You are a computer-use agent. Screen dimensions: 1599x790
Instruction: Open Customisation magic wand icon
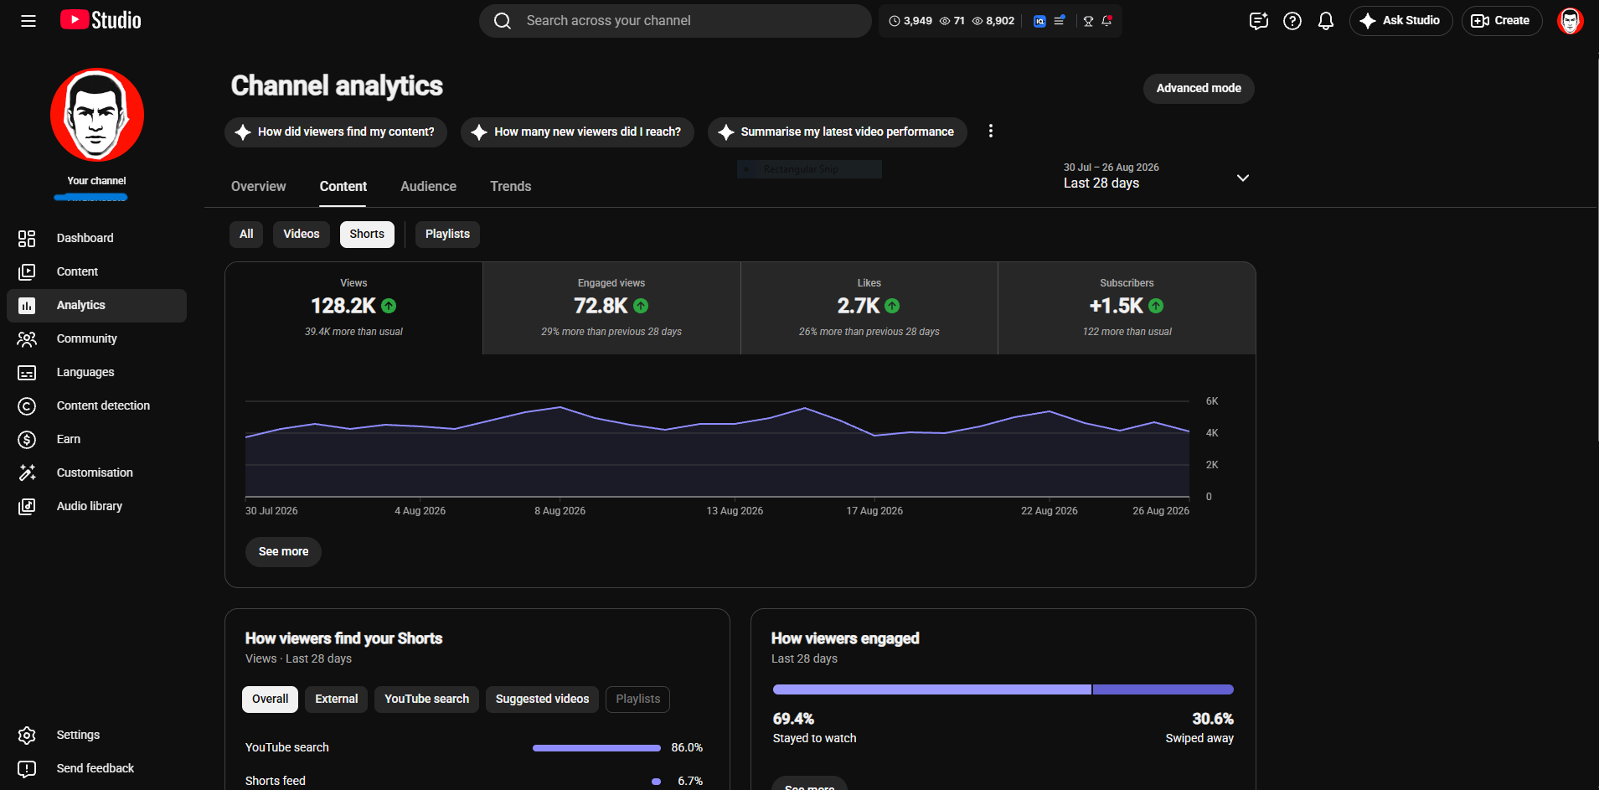point(27,473)
